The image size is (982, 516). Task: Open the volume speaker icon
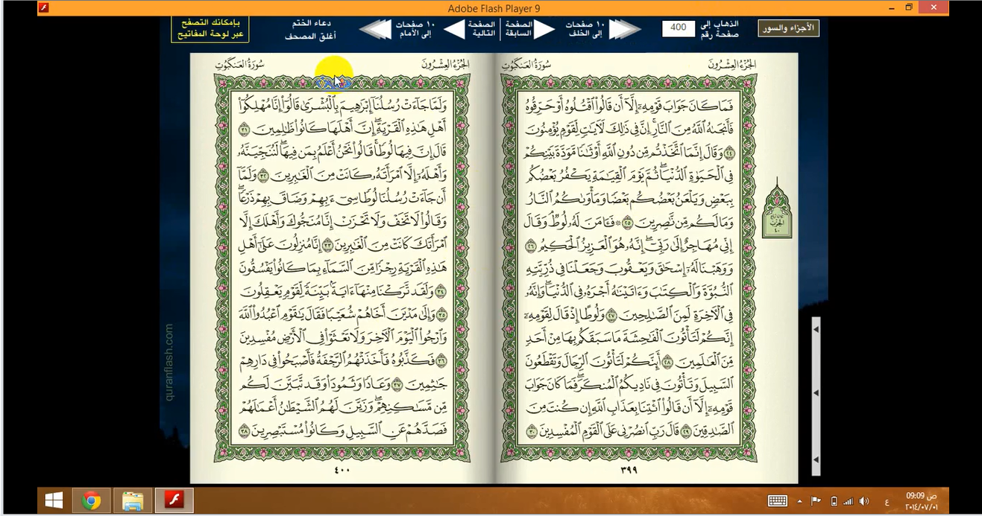(864, 501)
